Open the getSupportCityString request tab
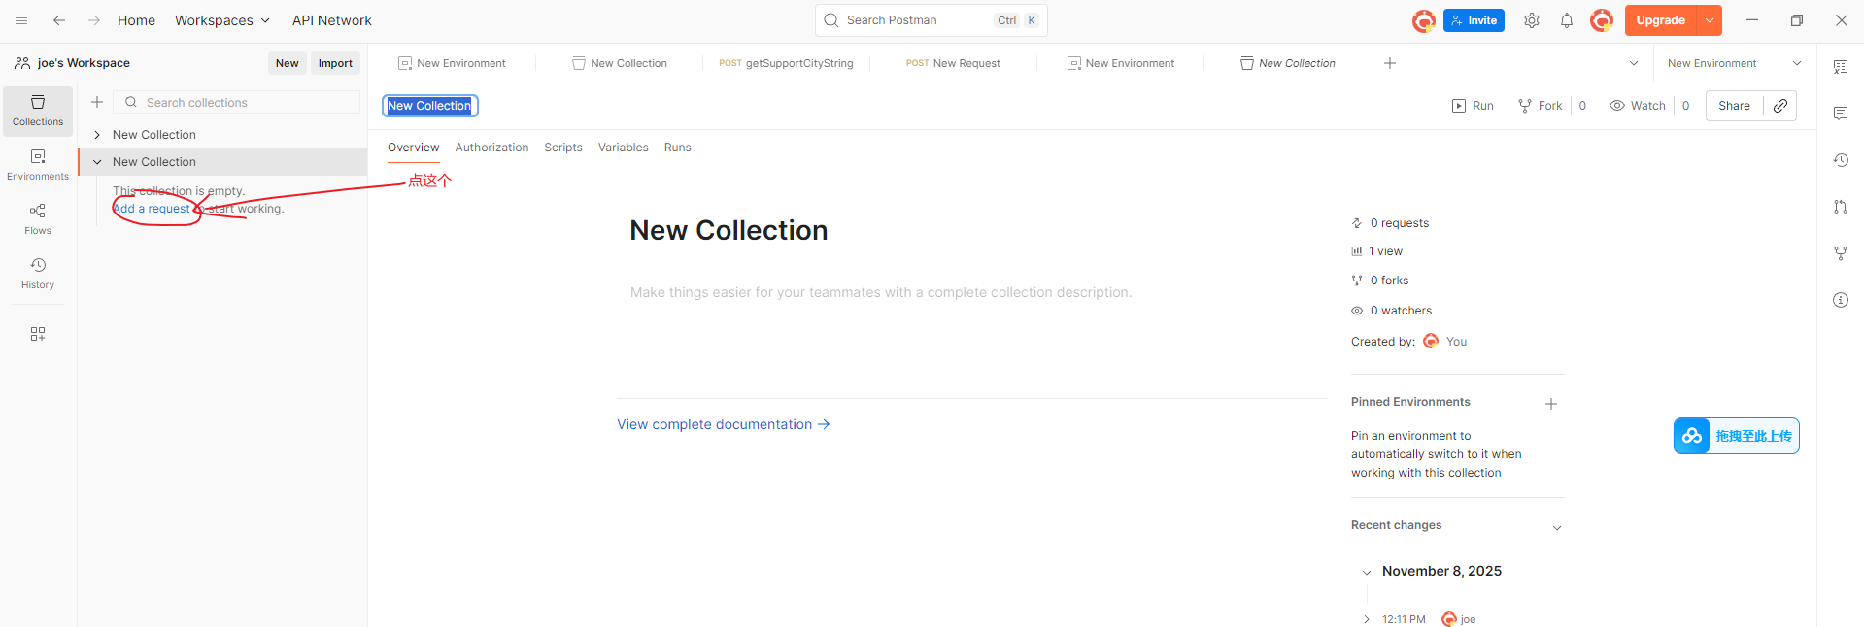The image size is (1864, 627). 786,63
